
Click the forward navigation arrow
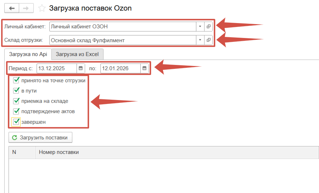26,8
